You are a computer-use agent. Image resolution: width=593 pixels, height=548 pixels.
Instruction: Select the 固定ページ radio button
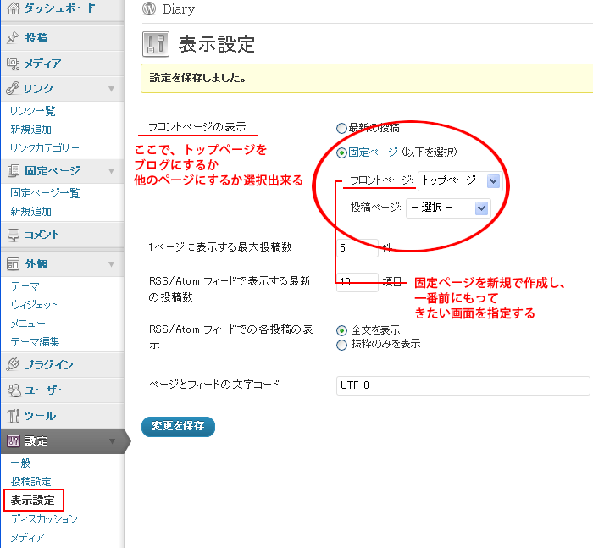(341, 153)
